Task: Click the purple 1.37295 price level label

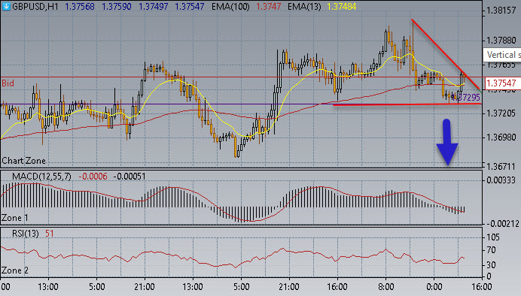Action: (x=468, y=98)
